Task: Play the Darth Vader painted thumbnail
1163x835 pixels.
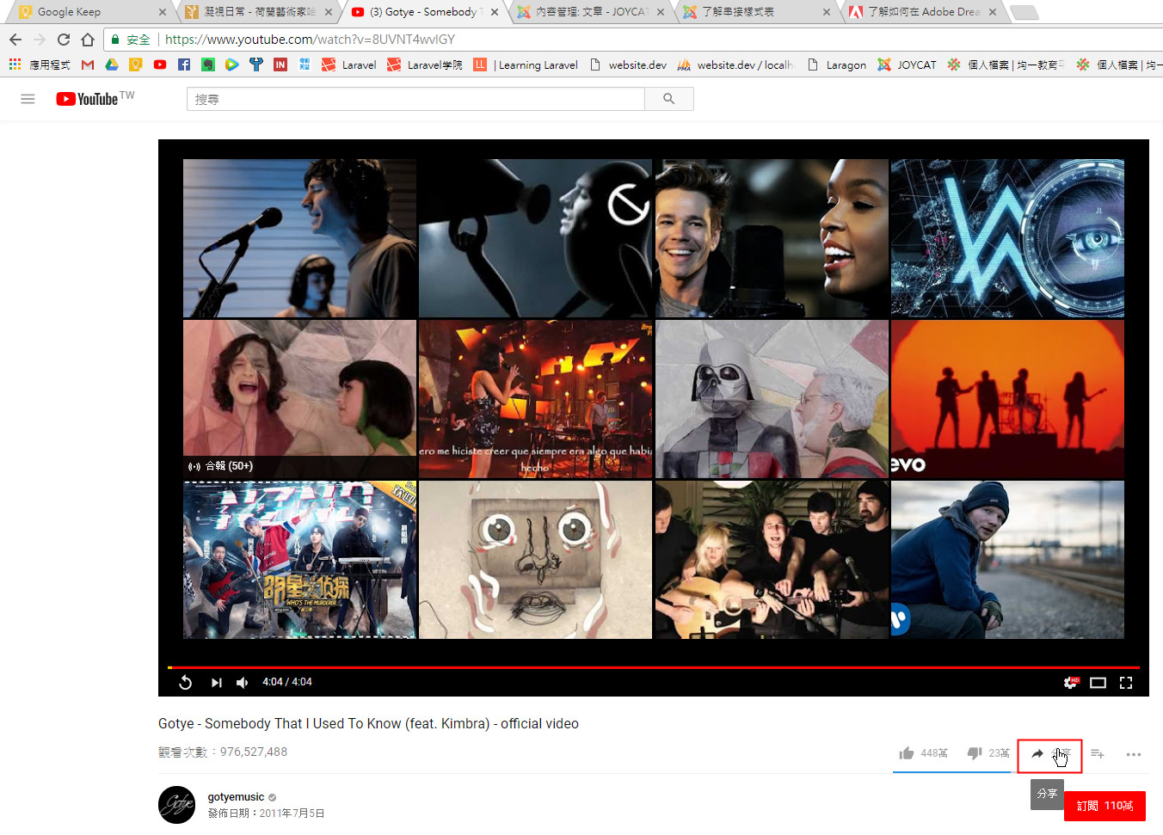Action: (x=772, y=399)
